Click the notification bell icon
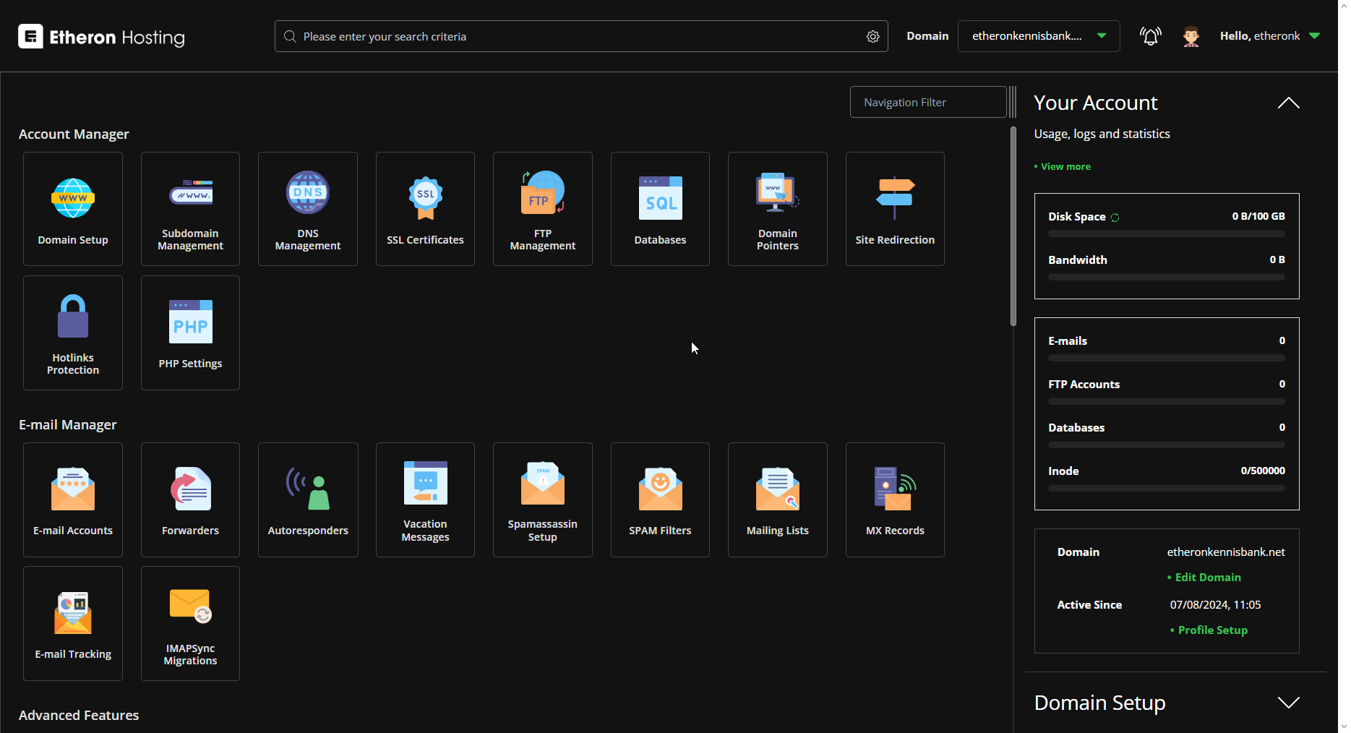 (1150, 36)
